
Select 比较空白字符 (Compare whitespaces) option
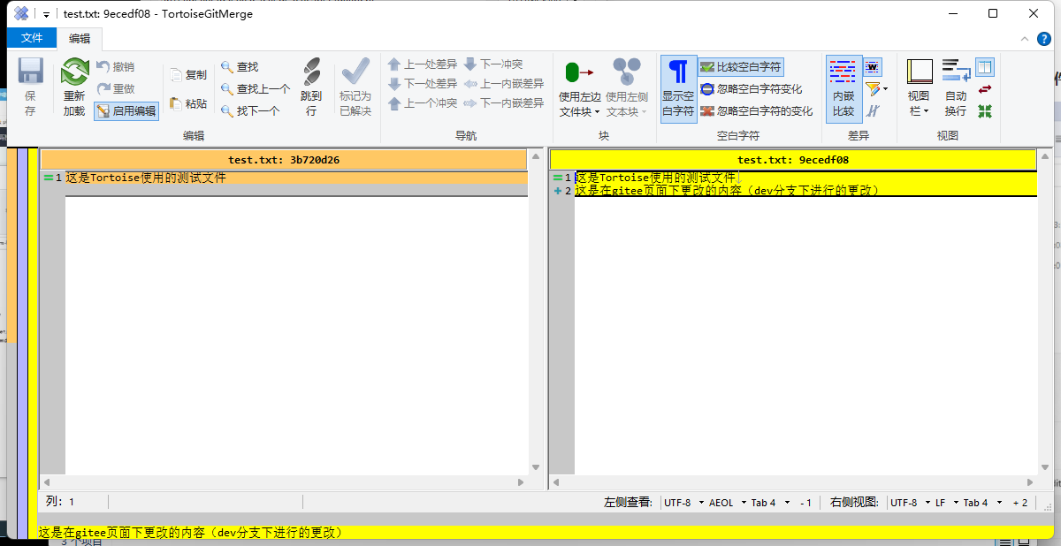point(741,66)
